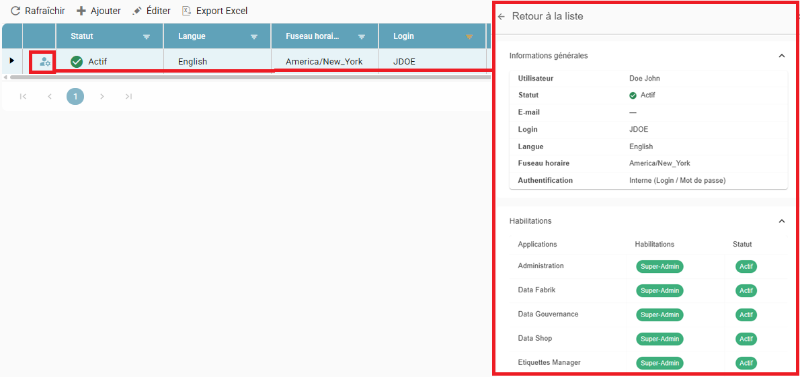Click the Actif badge for Administration
The height and width of the screenshot is (377, 800).
[746, 266]
